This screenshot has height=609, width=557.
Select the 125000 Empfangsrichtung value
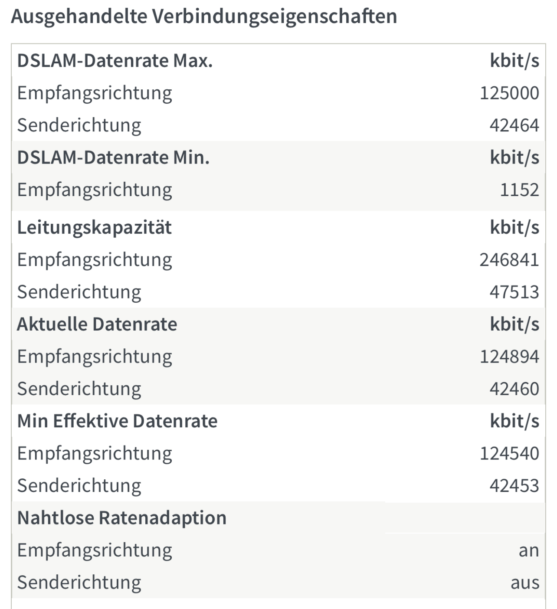pyautogui.click(x=509, y=93)
